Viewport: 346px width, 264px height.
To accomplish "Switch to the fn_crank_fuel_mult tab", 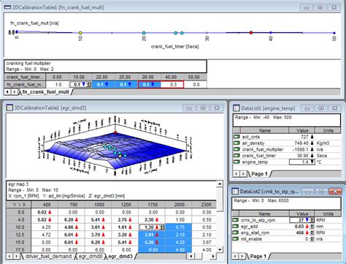I will pos(46,92).
